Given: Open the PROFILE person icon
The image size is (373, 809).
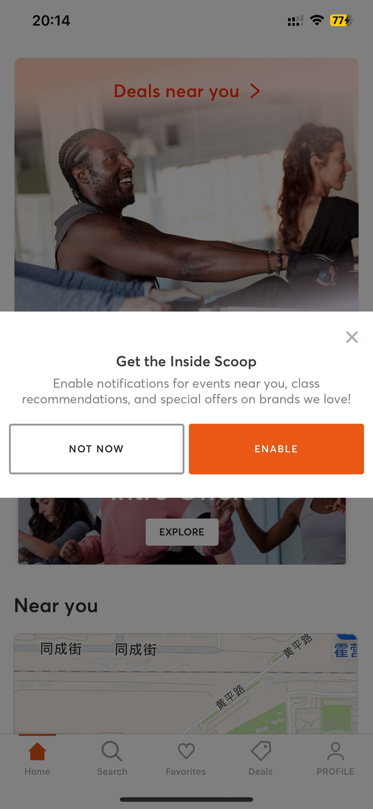Looking at the screenshot, I should coord(335,751).
